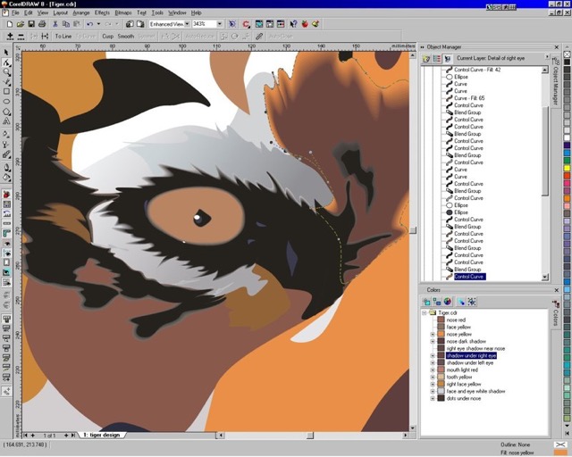This screenshot has height=457, width=572.
Task: Click the Elastic mode paperclip icon
Action: [x=259, y=36]
